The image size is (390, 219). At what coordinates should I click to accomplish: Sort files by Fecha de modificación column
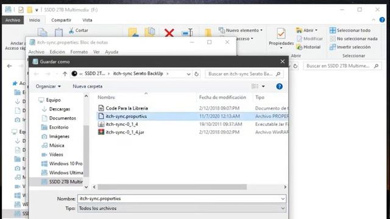222,97
